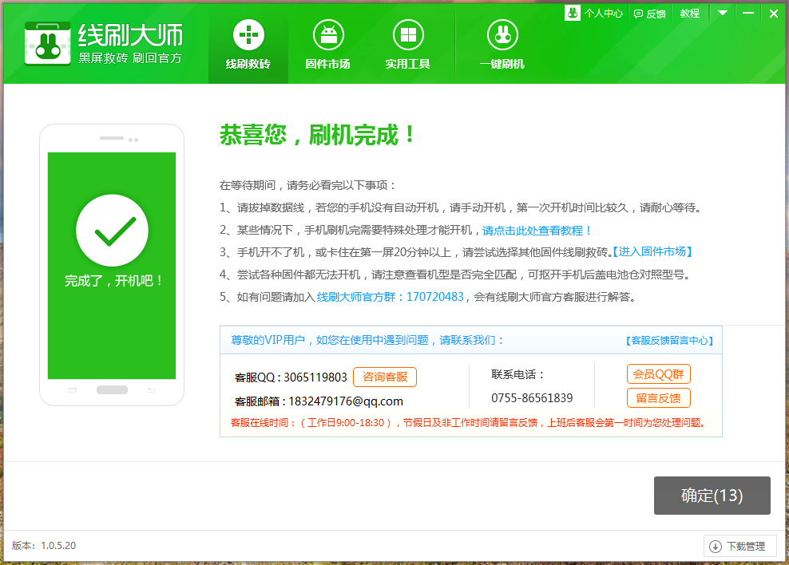Minimize the 线刷大师 window
The width and height of the screenshot is (789, 565).
[748, 13]
